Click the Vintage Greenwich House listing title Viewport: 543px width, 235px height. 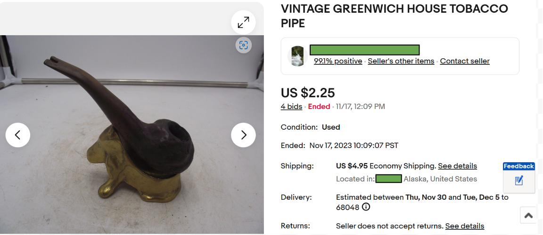tap(394, 16)
